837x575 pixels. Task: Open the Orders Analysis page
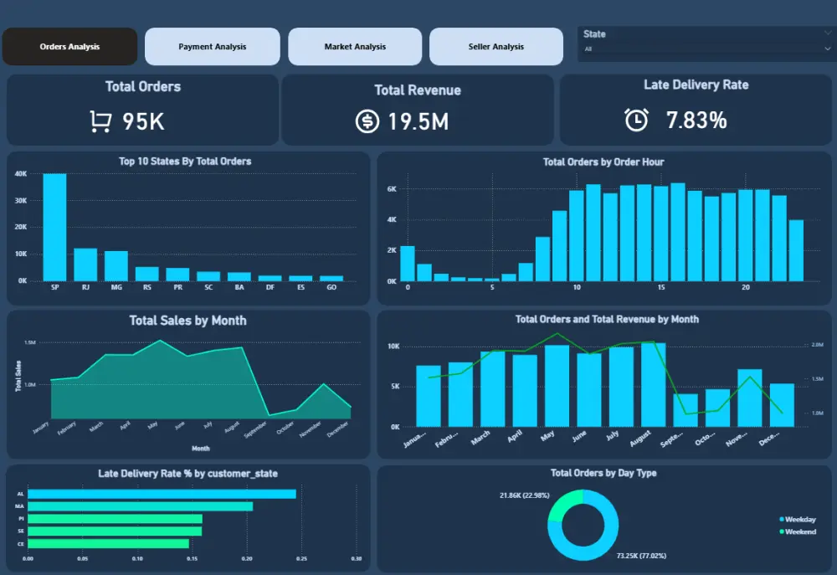click(x=69, y=46)
